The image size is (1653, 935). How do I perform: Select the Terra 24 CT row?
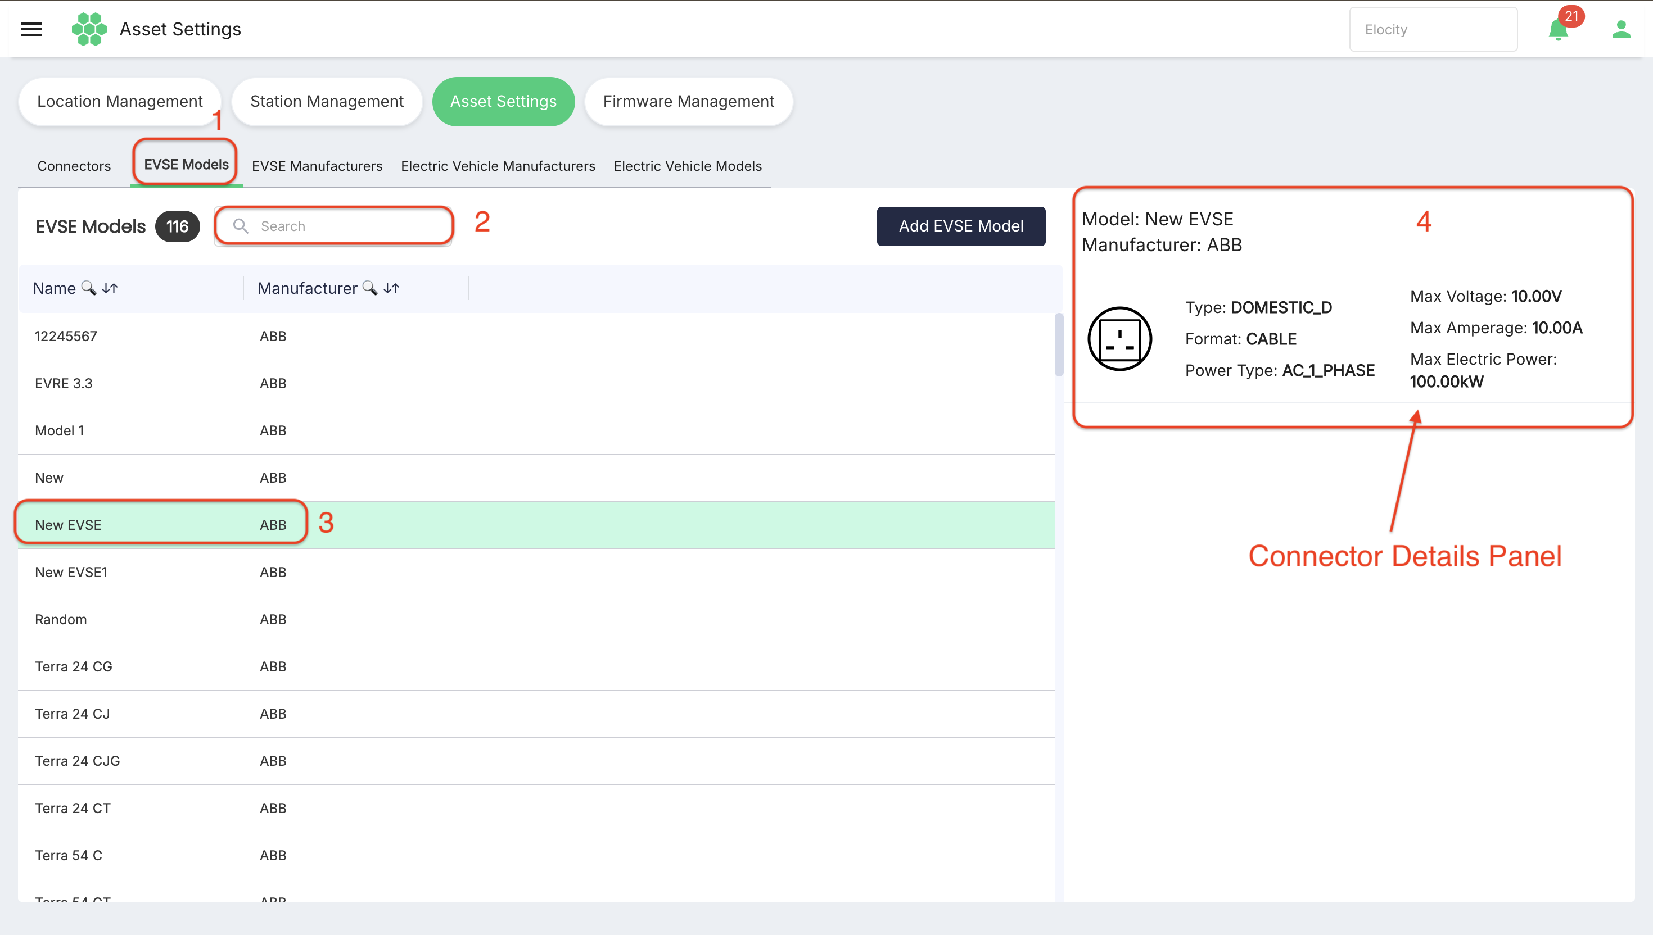pyautogui.click(x=536, y=809)
